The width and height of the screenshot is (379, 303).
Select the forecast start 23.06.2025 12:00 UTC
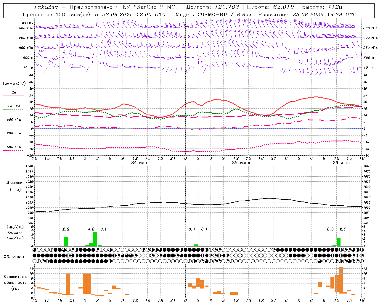[134, 14]
